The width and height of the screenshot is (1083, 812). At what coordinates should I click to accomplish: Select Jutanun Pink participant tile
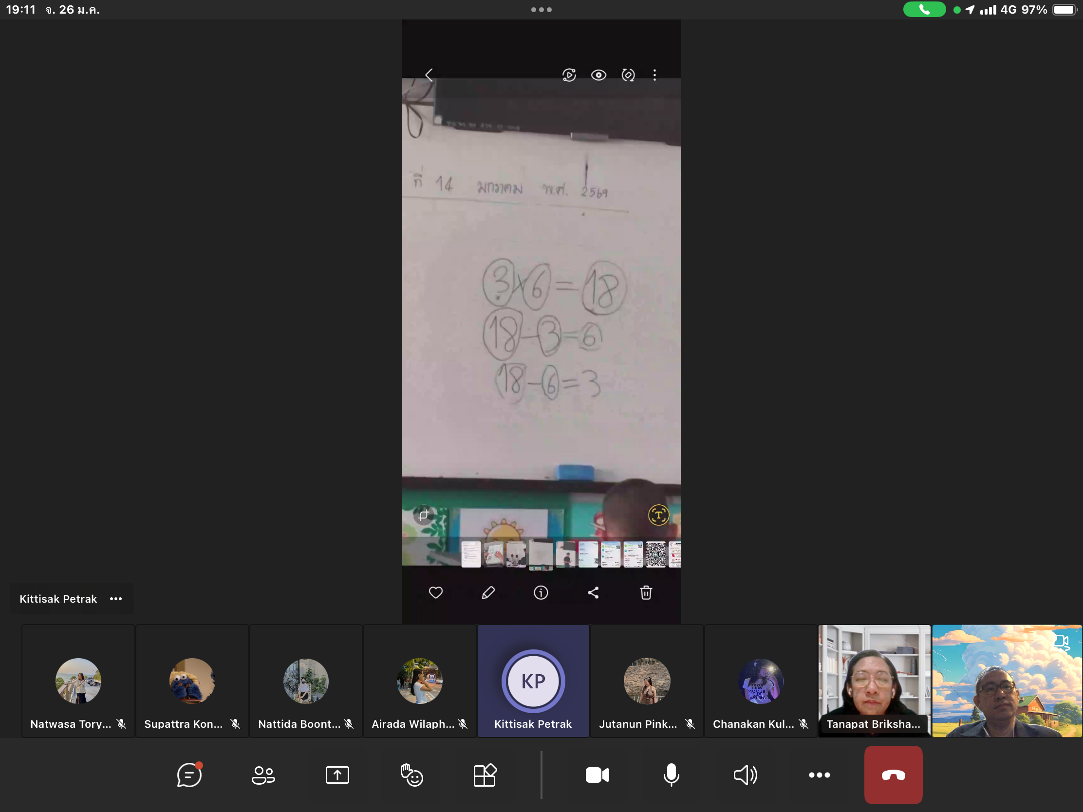click(647, 681)
